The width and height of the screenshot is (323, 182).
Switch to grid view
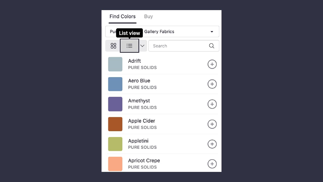[113, 46]
